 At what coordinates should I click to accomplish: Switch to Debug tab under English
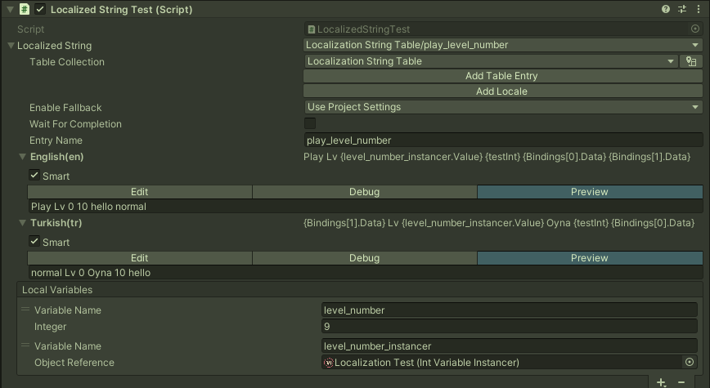[x=364, y=192]
